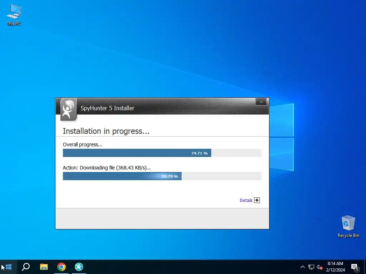The width and height of the screenshot is (366, 274).
Task: Open the network status tray icon
Action: coord(311,267)
